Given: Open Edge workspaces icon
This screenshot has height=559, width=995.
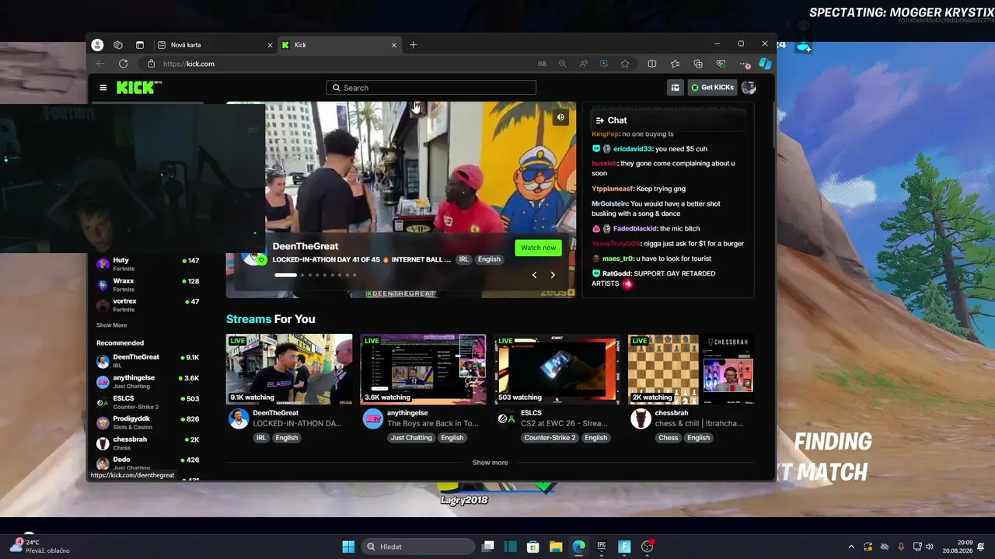Looking at the screenshot, I should (x=118, y=45).
